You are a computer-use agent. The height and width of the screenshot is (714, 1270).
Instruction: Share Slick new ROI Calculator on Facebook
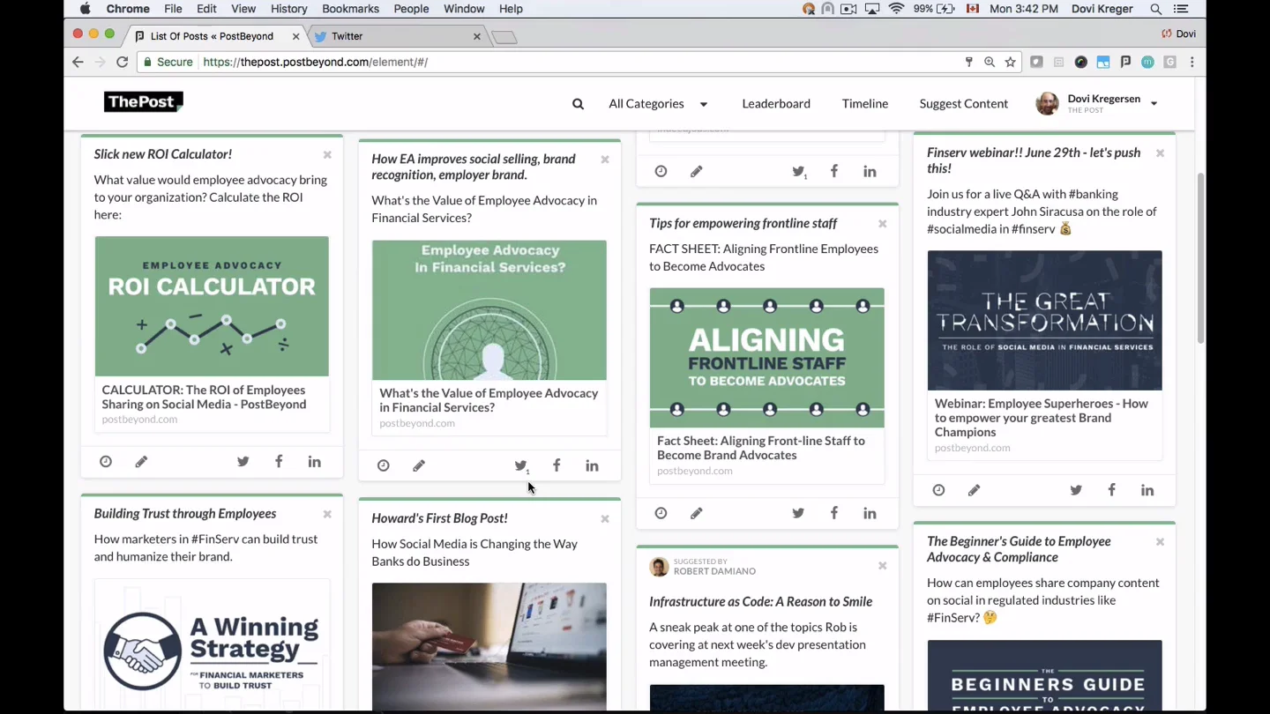279,462
